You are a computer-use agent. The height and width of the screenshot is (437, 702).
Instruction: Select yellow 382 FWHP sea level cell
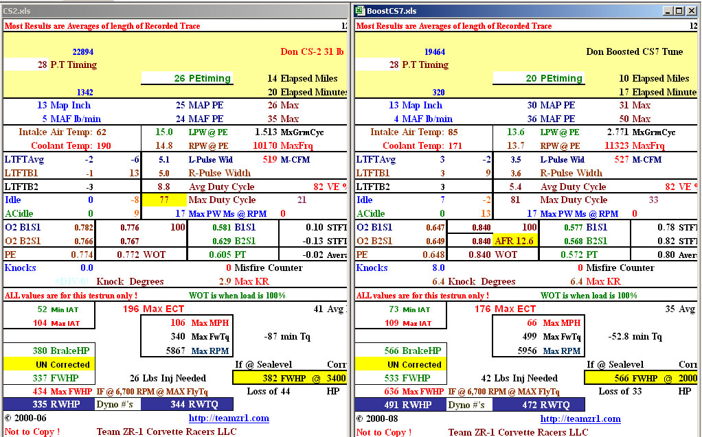tap(290, 378)
